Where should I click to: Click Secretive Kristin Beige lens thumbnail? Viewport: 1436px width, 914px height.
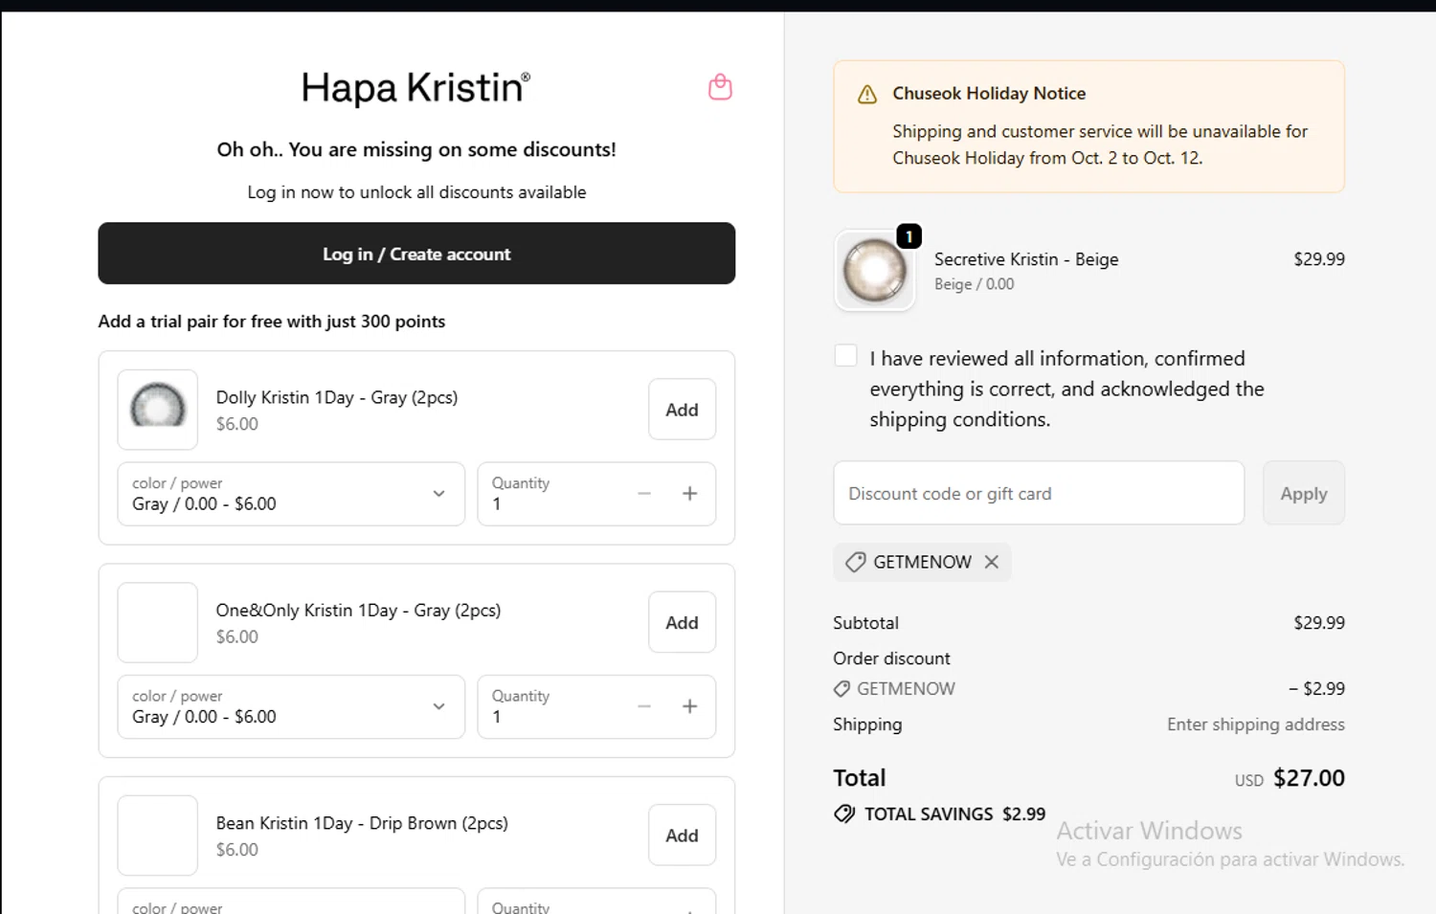coord(875,271)
